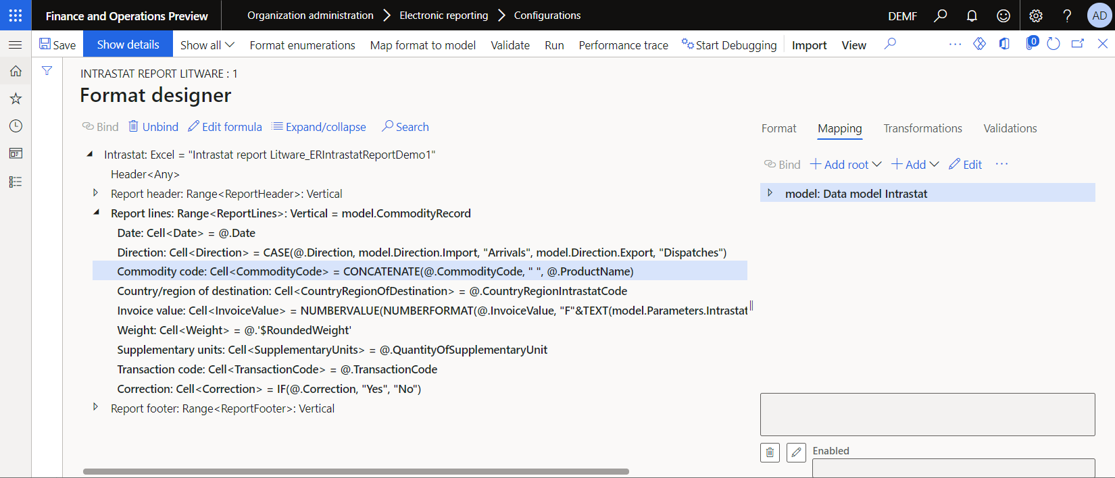The image size is (1115, 478).
Task: Switch to the Format tab
Action: [x=778, y=128]
